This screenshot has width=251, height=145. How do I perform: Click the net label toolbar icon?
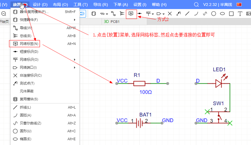[x=131, y=14]
